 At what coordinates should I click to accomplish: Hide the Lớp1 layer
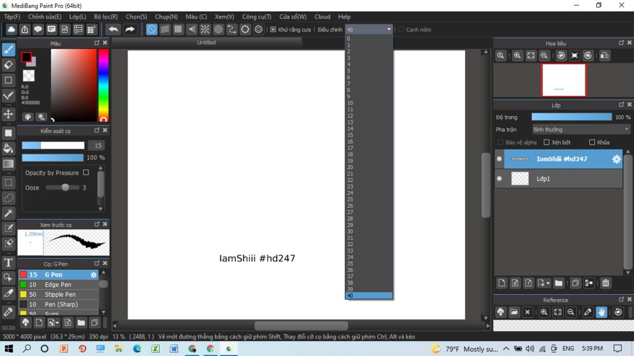[x=500, y=179]
